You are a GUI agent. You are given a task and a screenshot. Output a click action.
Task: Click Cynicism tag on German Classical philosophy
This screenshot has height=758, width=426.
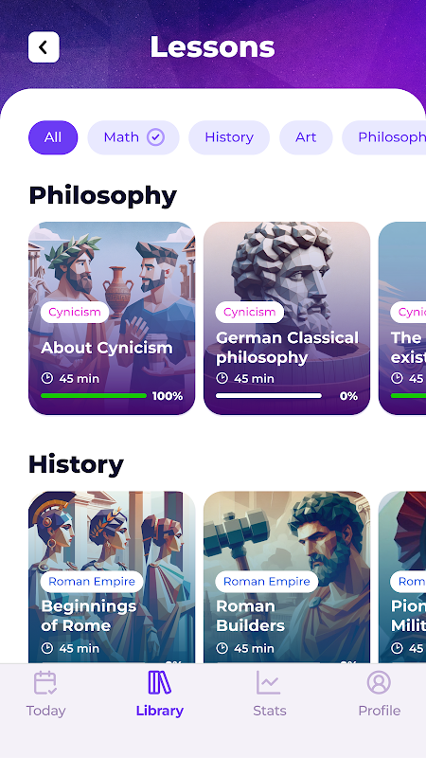[x=249, y=313]
